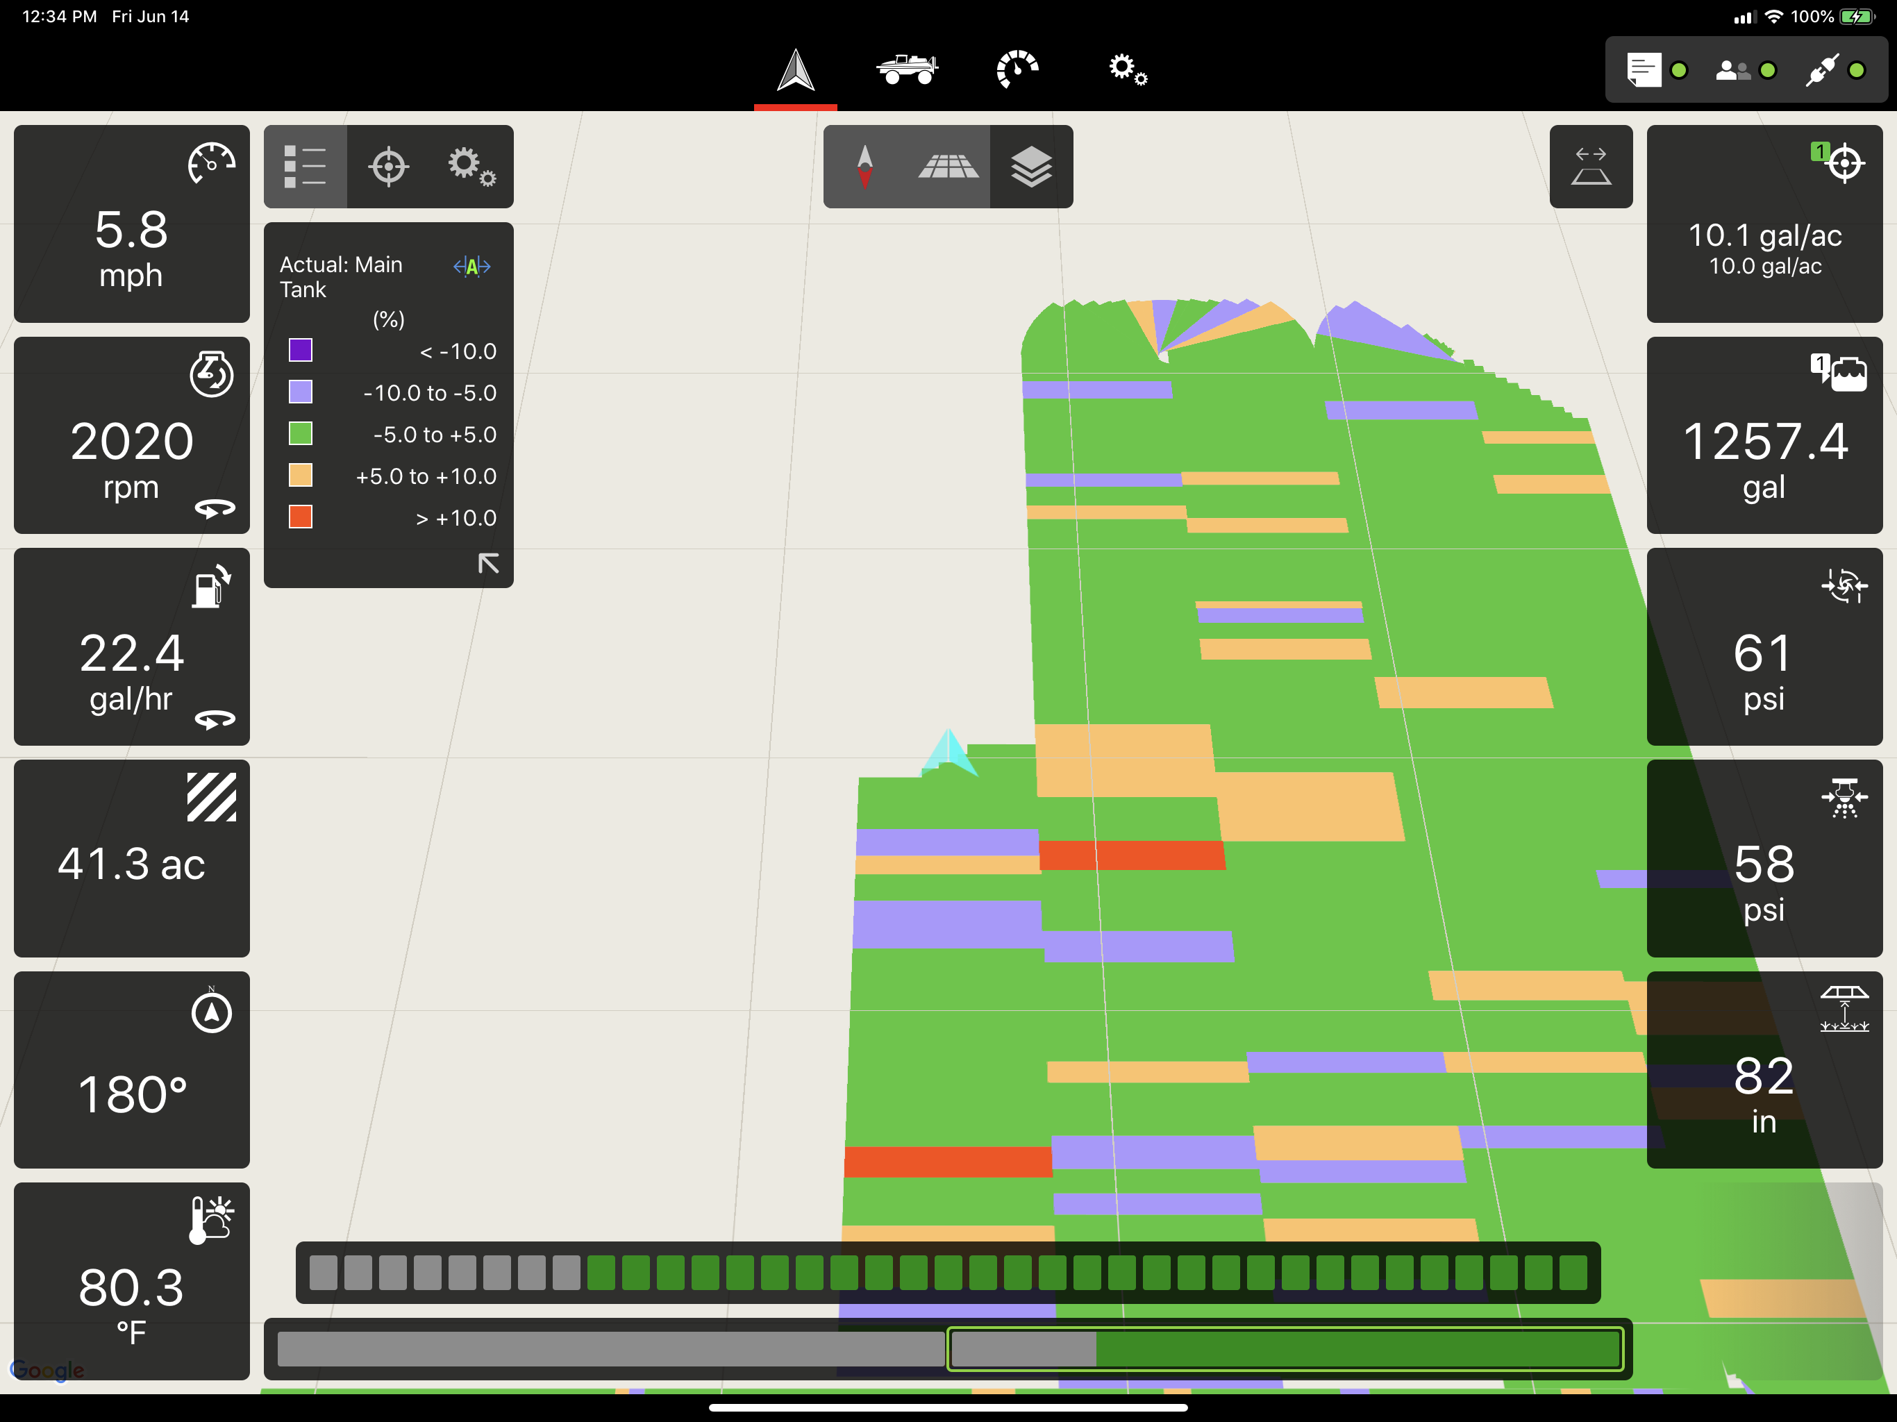This screenshot has width=1897, height=1422.
Task: Tap the 10.0 gal/ac target rate text
Action: (x=1765, y=267)
